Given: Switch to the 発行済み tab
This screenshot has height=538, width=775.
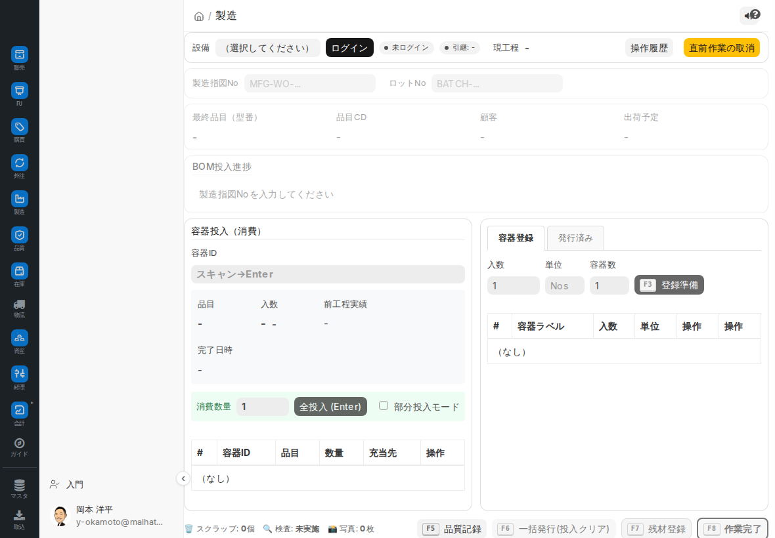Looking at the screenshot, I should (x=575, y=238).
